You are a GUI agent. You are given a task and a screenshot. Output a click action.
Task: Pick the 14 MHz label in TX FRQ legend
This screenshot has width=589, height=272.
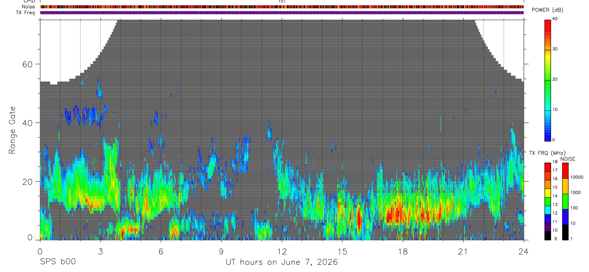(555, 196)
